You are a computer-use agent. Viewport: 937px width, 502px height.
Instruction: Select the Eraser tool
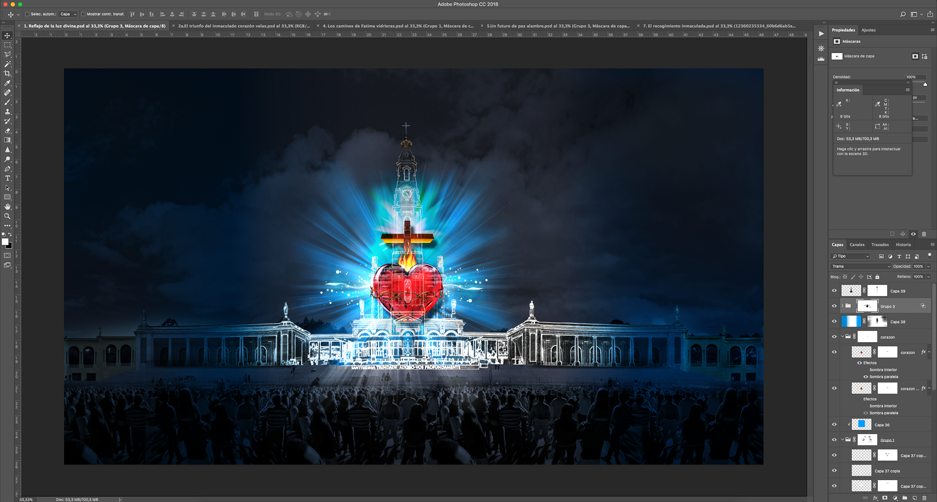click(7, 131)
